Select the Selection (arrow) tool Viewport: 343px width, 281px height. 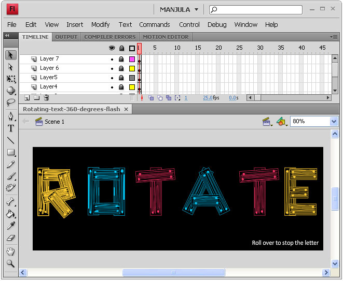(x=11, y=55)
